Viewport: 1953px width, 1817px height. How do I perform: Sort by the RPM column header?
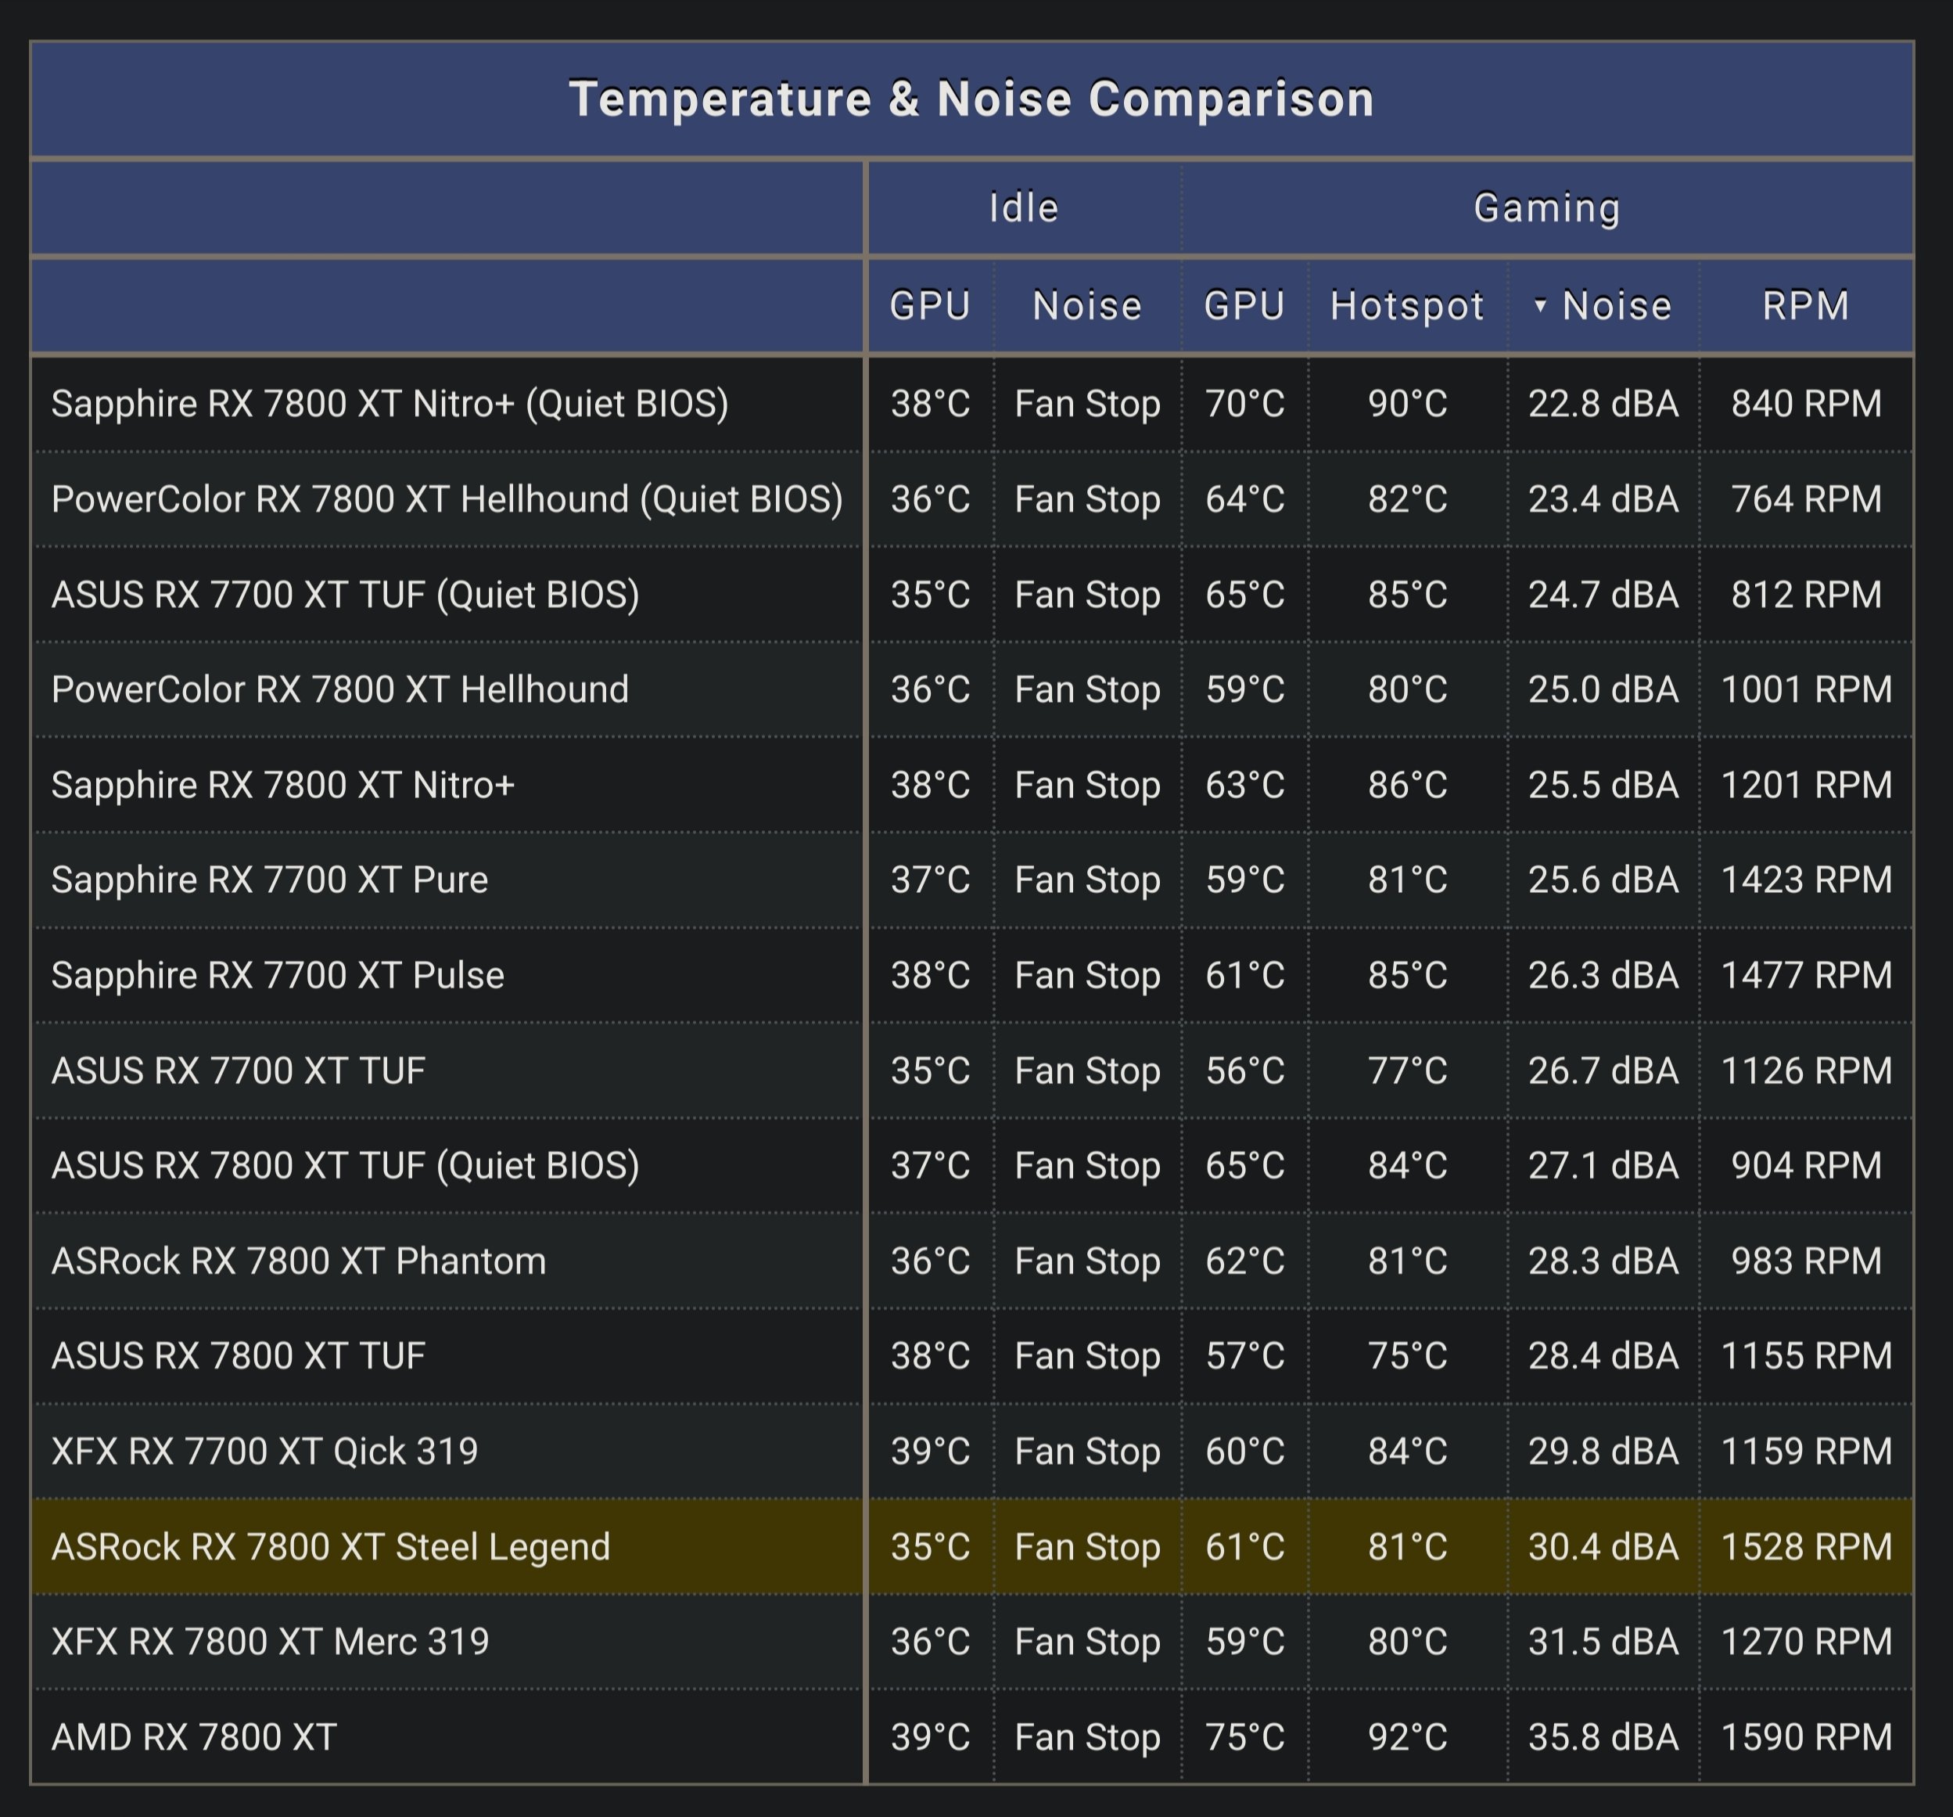[x=1806, y=306]
